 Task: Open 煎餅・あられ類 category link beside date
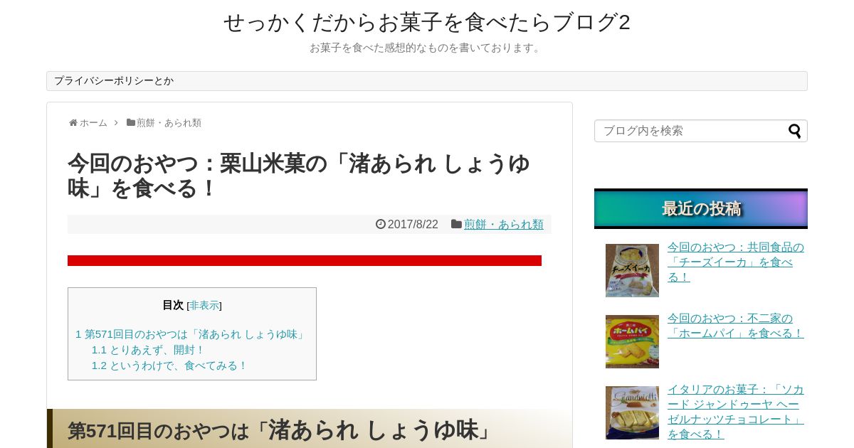[504, 224]
